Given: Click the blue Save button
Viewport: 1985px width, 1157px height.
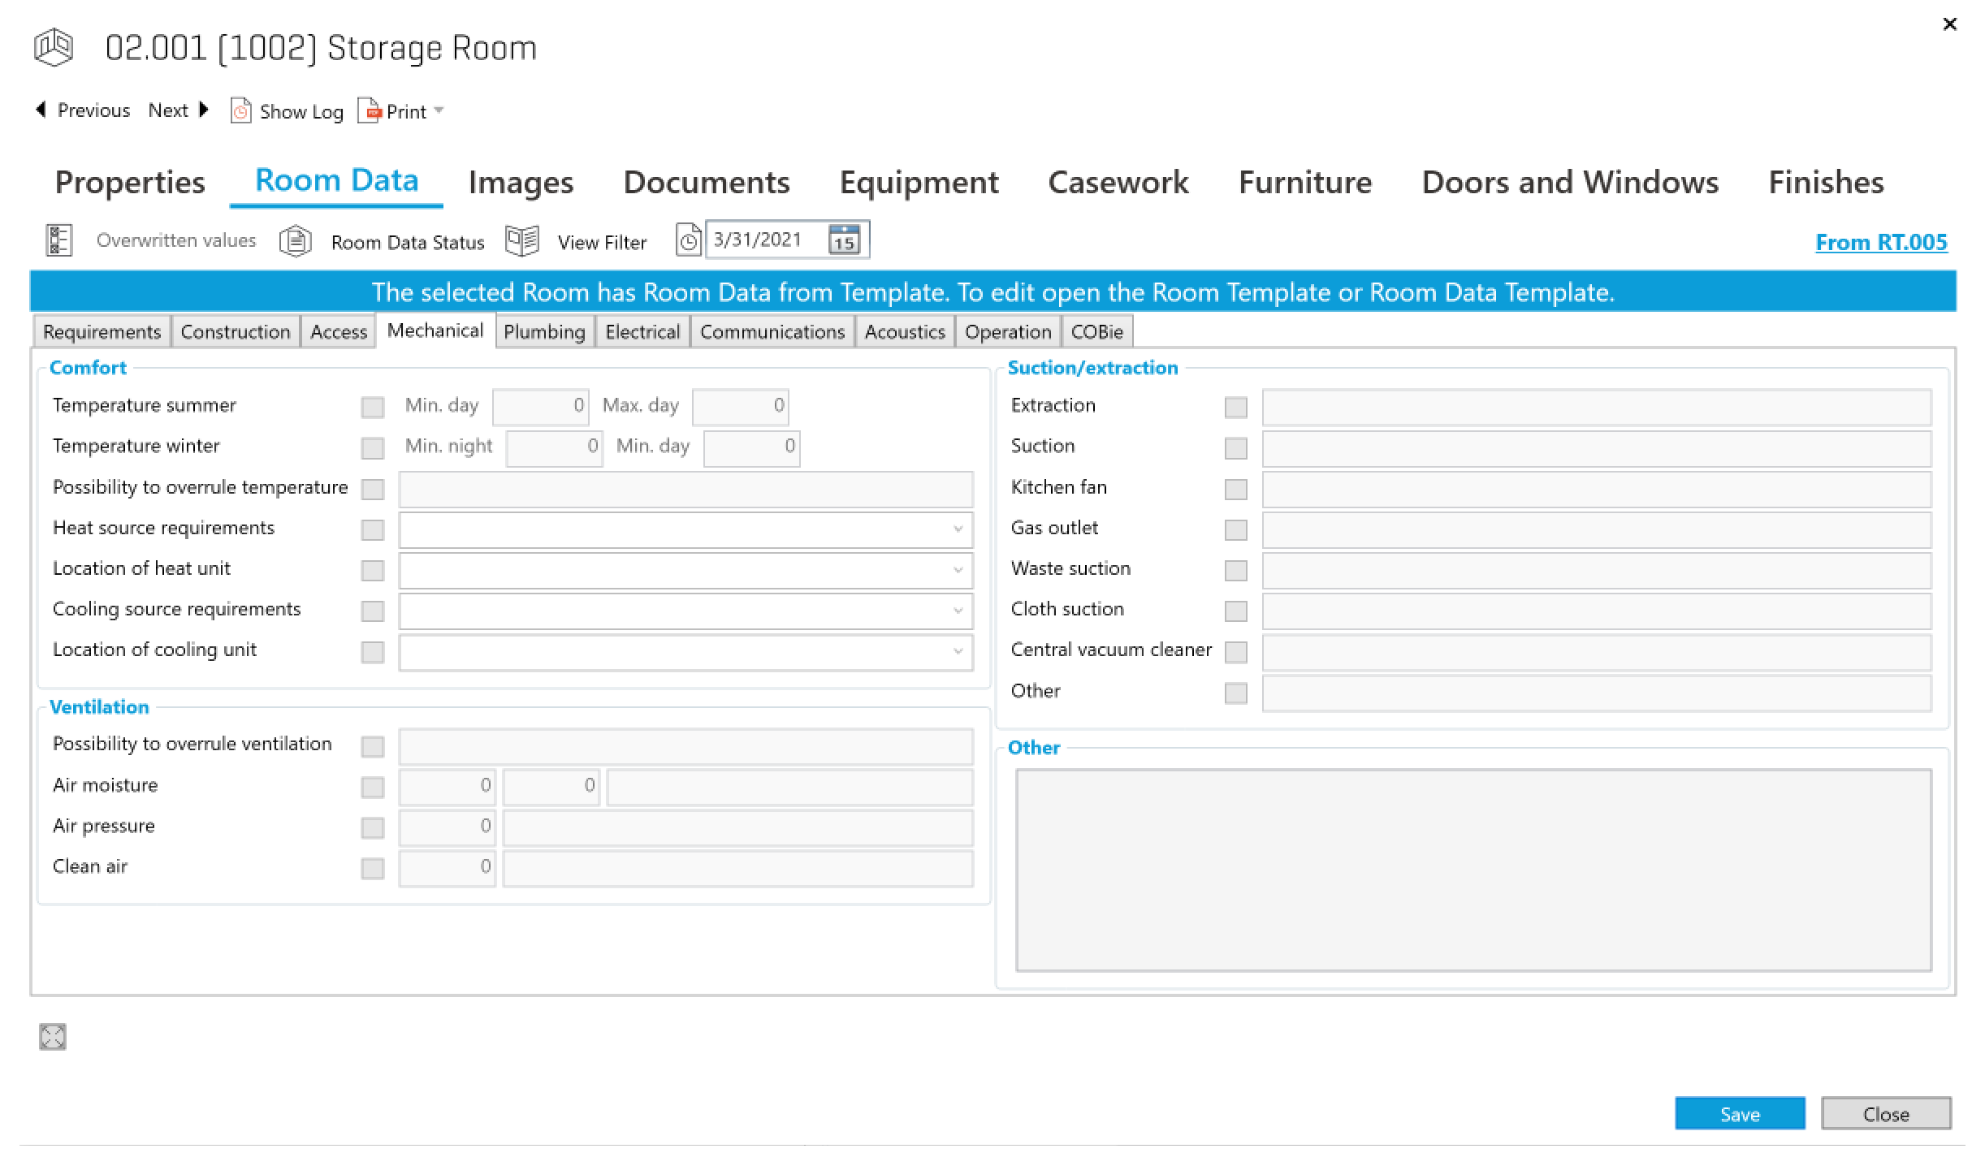Looking at the screenshot, I should point(1739,1114).
